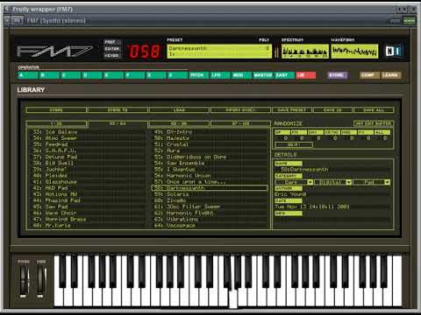Click the randomize OP label
Viewport: 421px width, 315px height.
tap(282, 132)
